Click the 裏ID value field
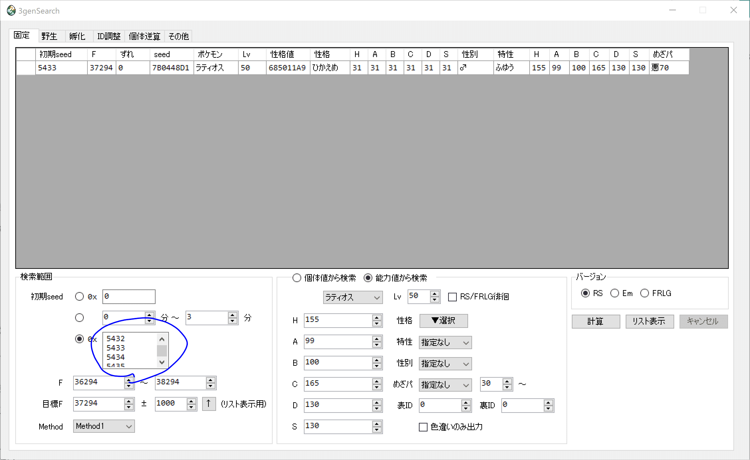Viewport: 750px width, 460px height. point(523,405)
